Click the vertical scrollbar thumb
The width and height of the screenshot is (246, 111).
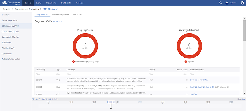tap(244, 30)
